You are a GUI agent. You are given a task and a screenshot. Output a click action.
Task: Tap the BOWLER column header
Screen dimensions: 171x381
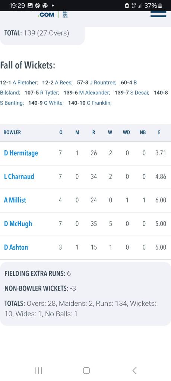pos(12,132)
